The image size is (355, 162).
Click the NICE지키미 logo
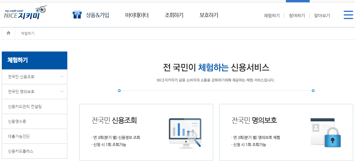coord(26,13)
